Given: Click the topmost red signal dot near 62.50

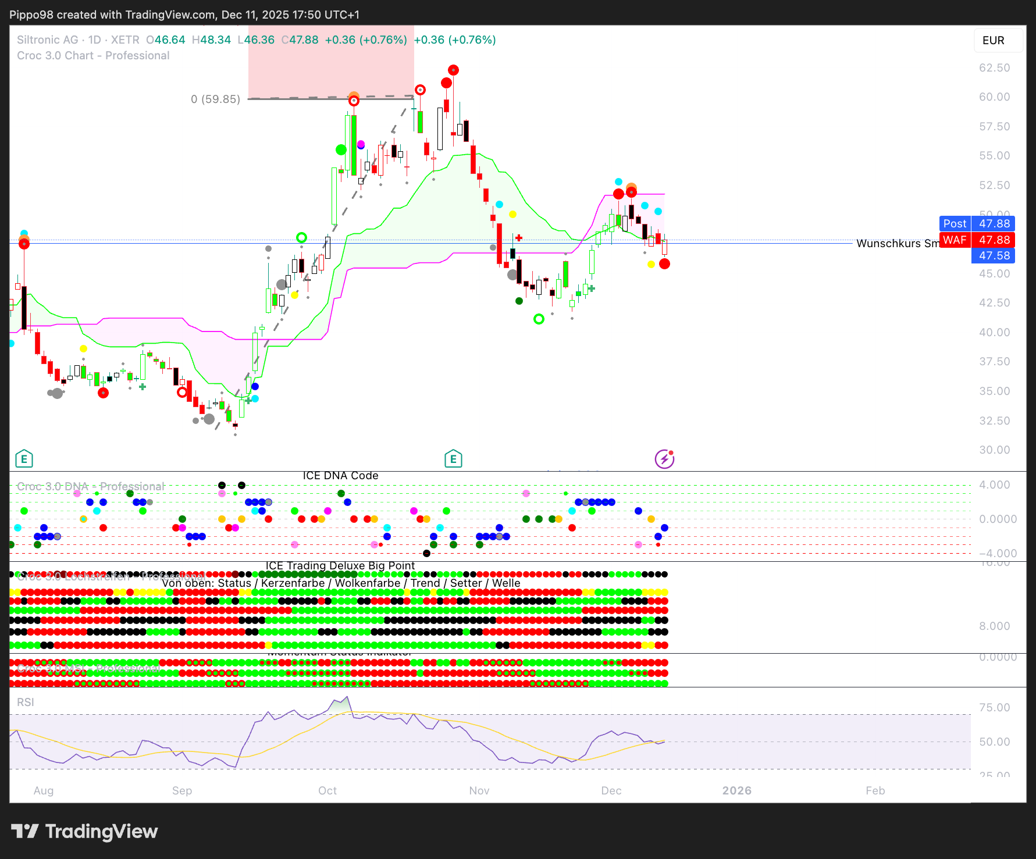Looking at the screenshot, I should coord(453,70).
